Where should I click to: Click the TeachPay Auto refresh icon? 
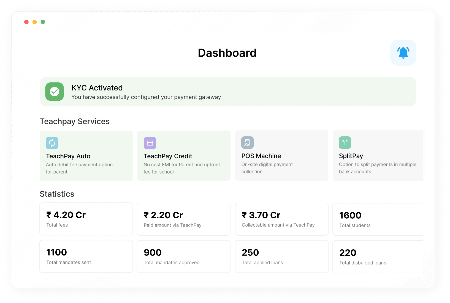52,143
